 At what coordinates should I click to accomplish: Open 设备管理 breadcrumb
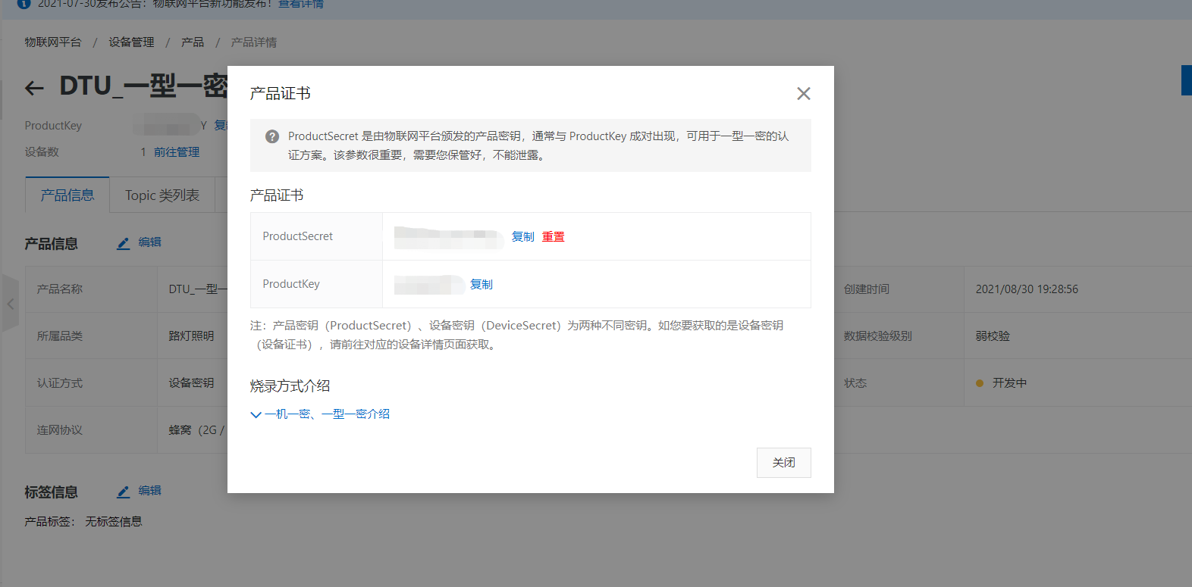point(131,42)
